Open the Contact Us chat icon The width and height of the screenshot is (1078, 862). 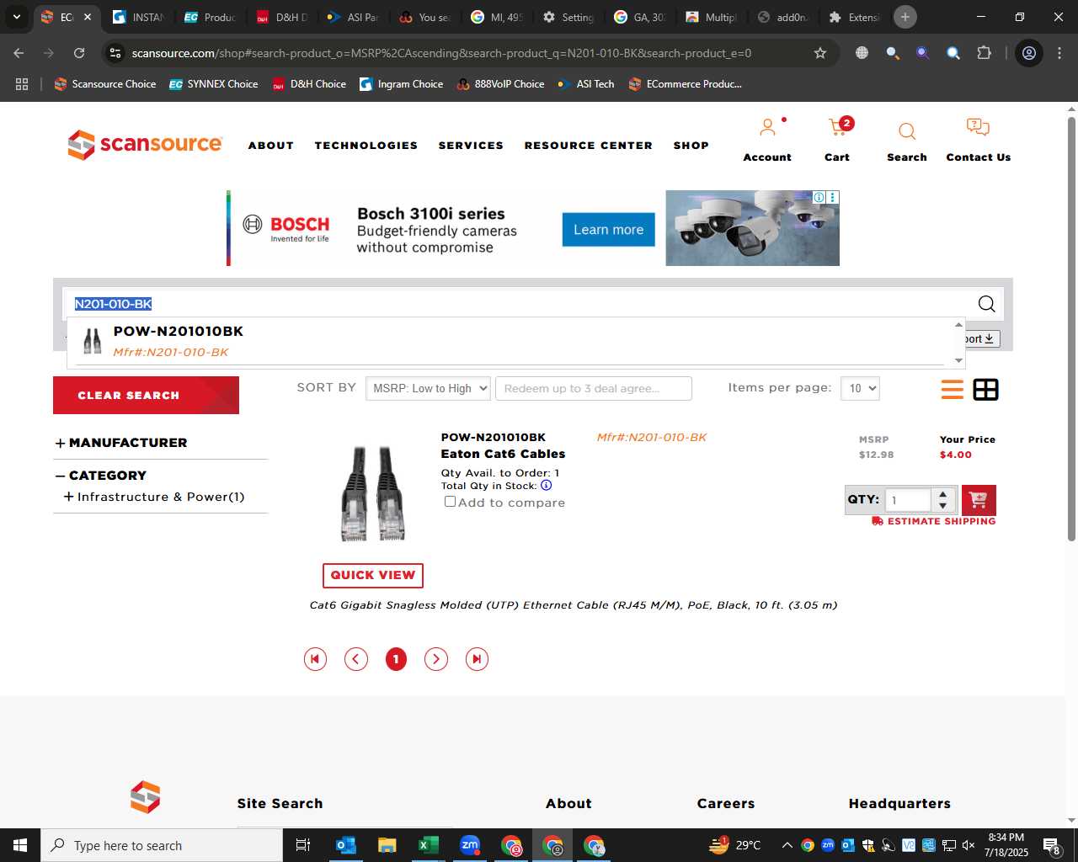point(978,128)
